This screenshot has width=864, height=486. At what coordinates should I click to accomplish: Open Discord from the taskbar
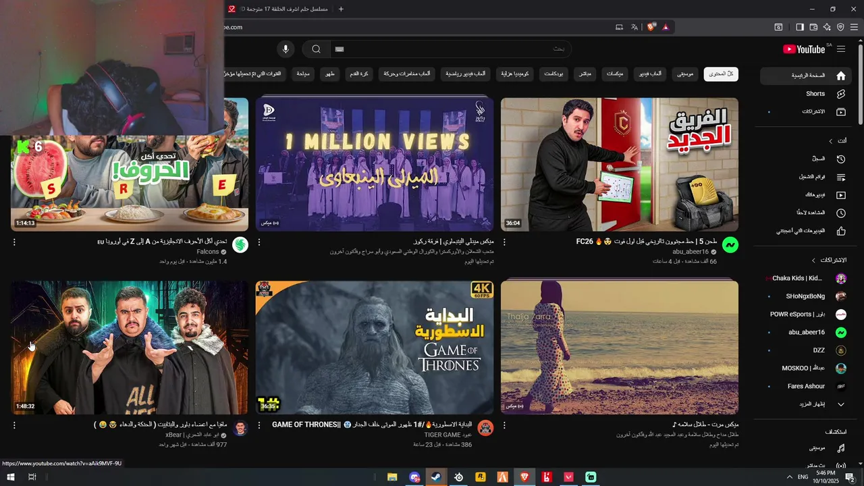coord(414,477)
